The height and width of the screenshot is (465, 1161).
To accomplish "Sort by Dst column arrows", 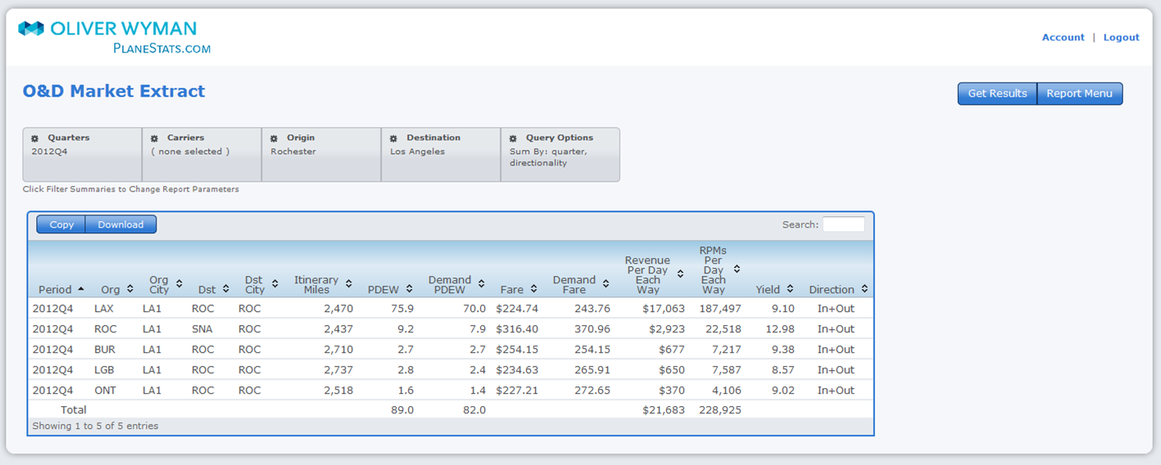I will click(x=226, y=289).
